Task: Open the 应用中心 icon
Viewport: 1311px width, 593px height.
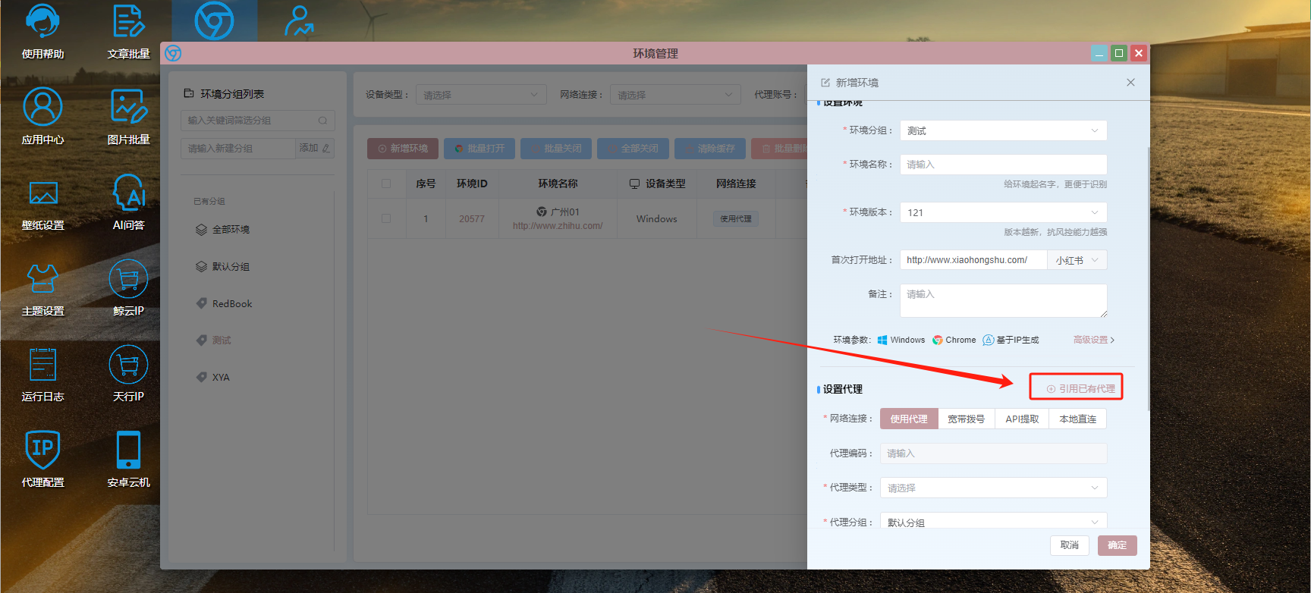Action: [x=42, y=116]
